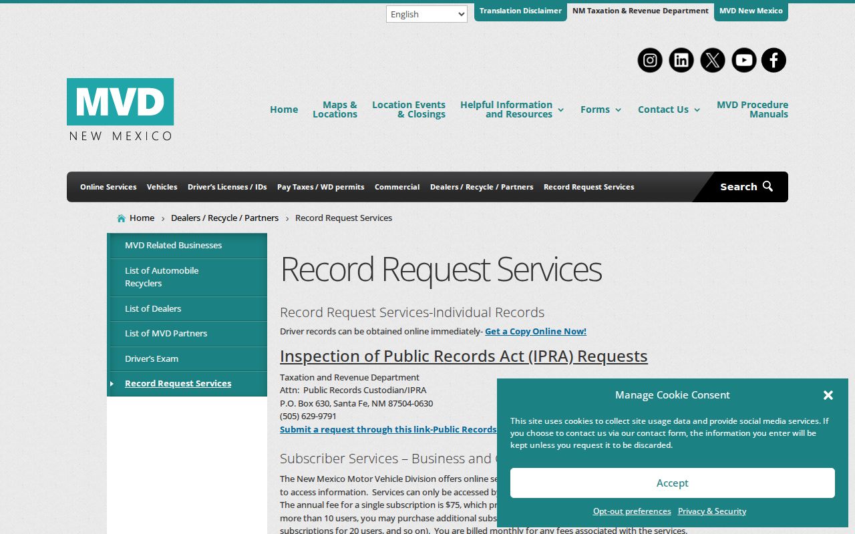Close the cookie consent dialog
This screenshot has width=855, height=534.
coord(828,395)
